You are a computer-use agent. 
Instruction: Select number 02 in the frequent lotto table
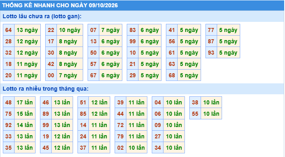coord(121,147)
